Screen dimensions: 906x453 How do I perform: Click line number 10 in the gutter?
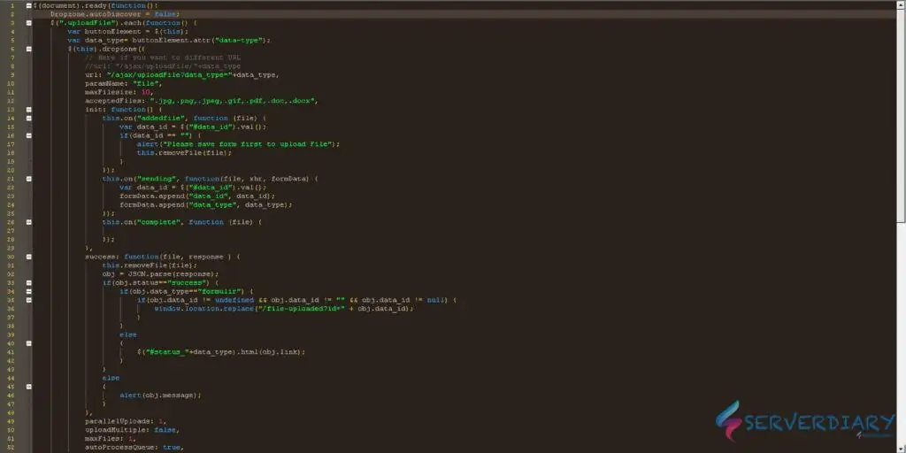(12, 83)
